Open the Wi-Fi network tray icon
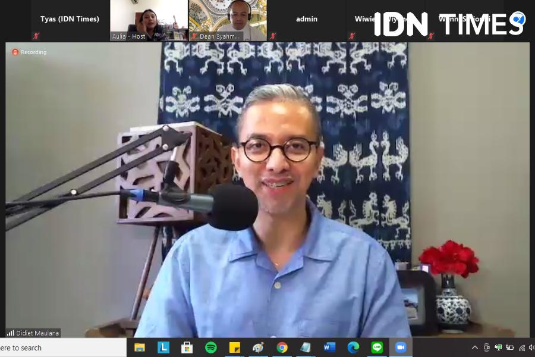The image size is (535, 357). click(x=522, y=347)
